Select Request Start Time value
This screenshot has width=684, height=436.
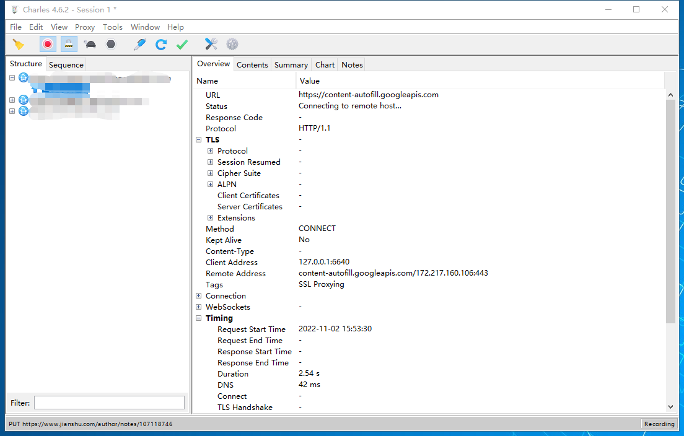point(335,329)
